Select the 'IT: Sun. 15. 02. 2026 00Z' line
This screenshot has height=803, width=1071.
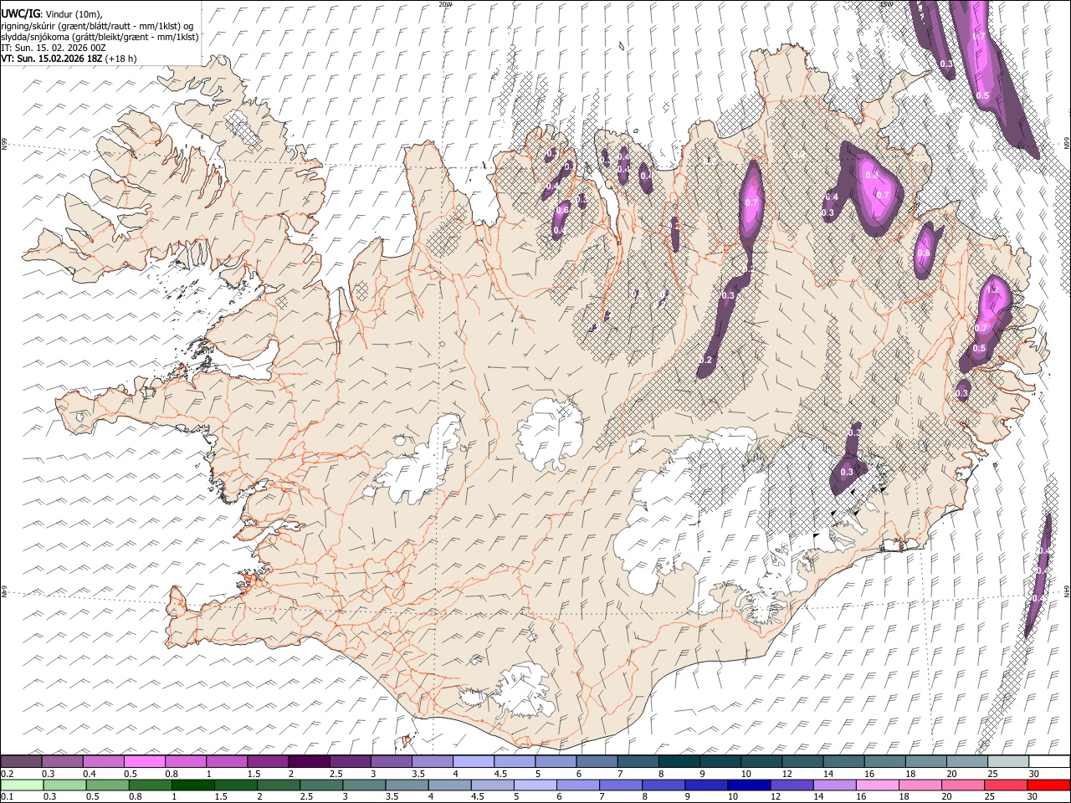coord(54,48)
